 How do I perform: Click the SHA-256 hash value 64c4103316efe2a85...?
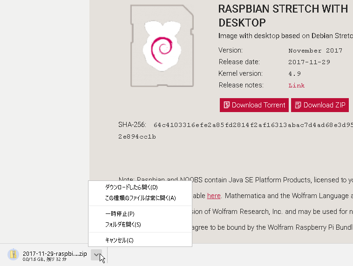click(x=253, y=125)
